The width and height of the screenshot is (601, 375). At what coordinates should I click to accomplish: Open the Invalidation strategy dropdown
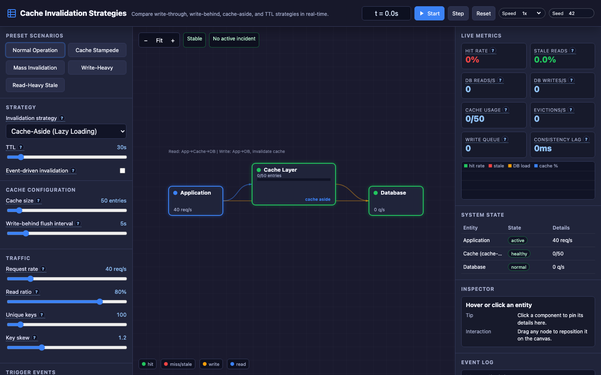[66, 131]
